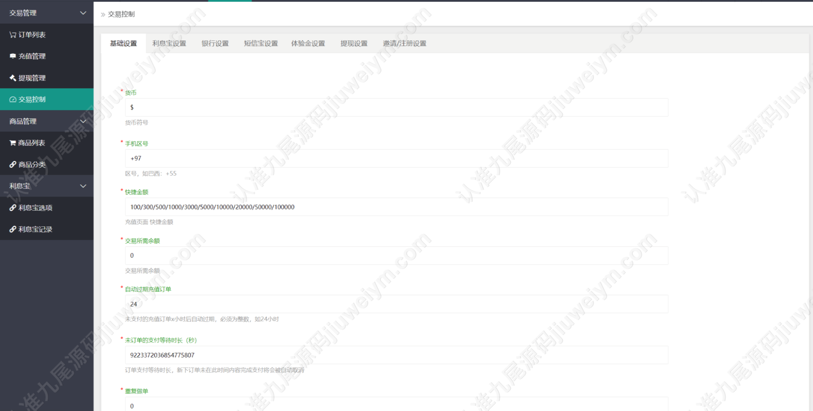Click the shopping cart icon beside 商品列表

(13, 143)
